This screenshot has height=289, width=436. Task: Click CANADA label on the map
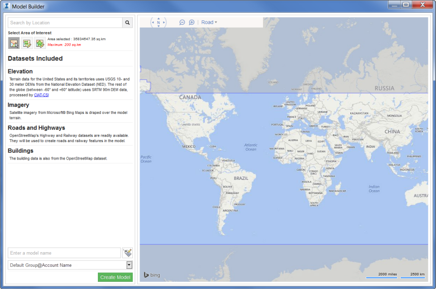point(190,97)
